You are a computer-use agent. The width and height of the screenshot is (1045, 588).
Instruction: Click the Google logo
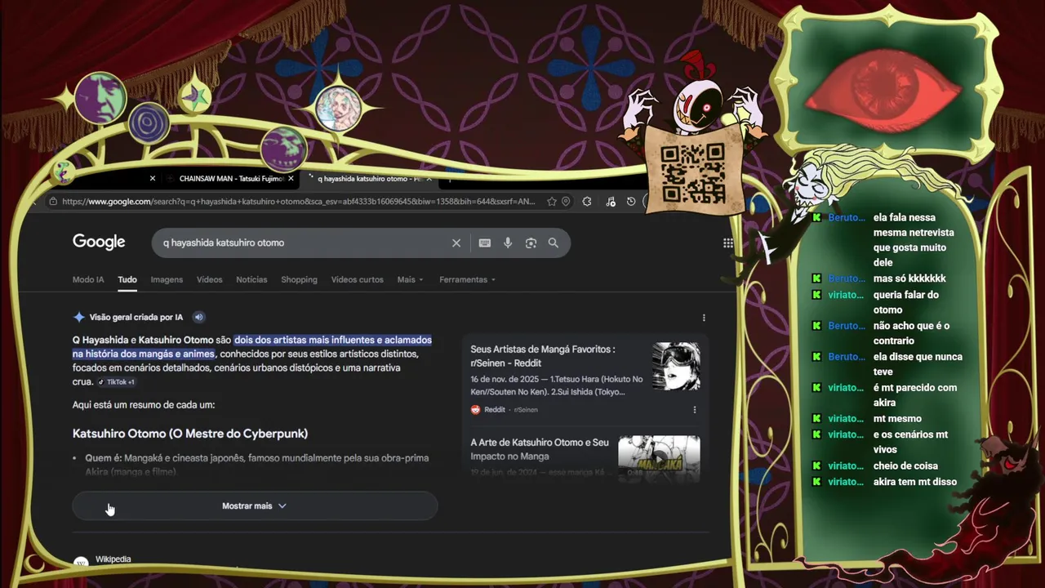[99, 242]
